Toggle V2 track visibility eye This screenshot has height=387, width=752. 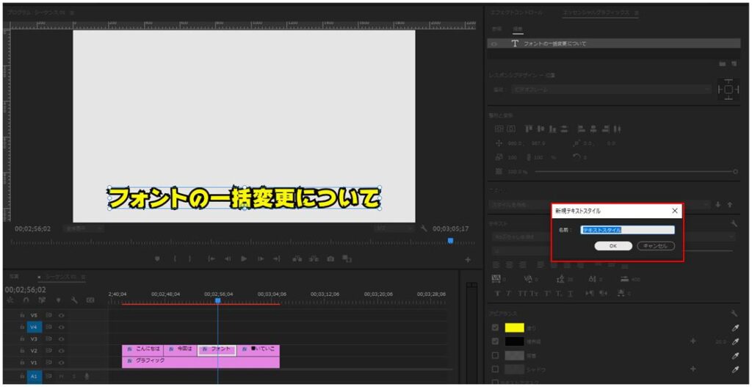tap(62, 351)
